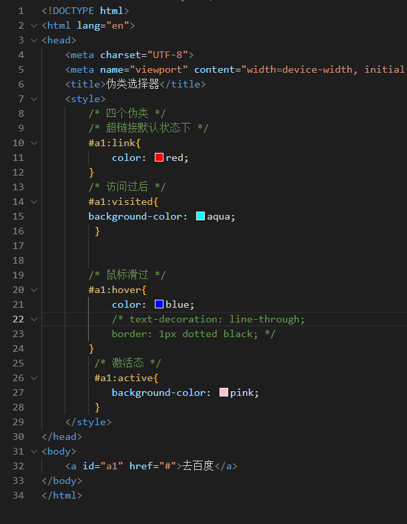Click the text-decoration: line-through comment
This screenshot has width=407, height=524.
(208, 320)
